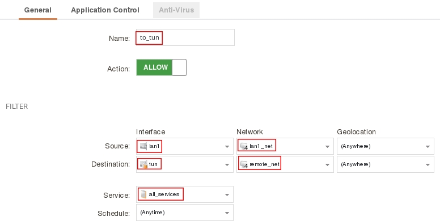This screenshot has height=221, width=440.
Task: Open the Destination Geolocation dropdown
Action: [386, 164]
